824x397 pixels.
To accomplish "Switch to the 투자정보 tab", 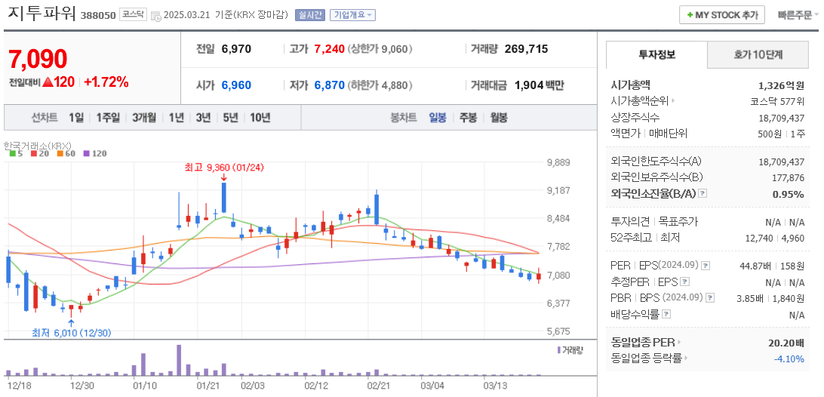I will (x=657, y=54).
